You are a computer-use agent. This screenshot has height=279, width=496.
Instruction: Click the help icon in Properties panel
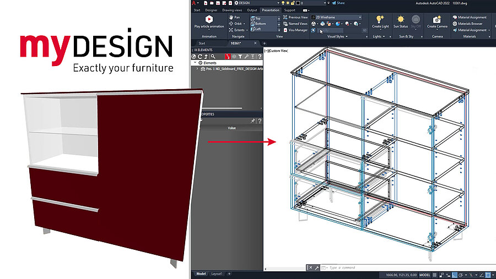click(260, 121)
